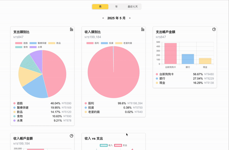Click the yellow 現金 bar
This screenshot has width=229, height=150.
click(205, 61)
